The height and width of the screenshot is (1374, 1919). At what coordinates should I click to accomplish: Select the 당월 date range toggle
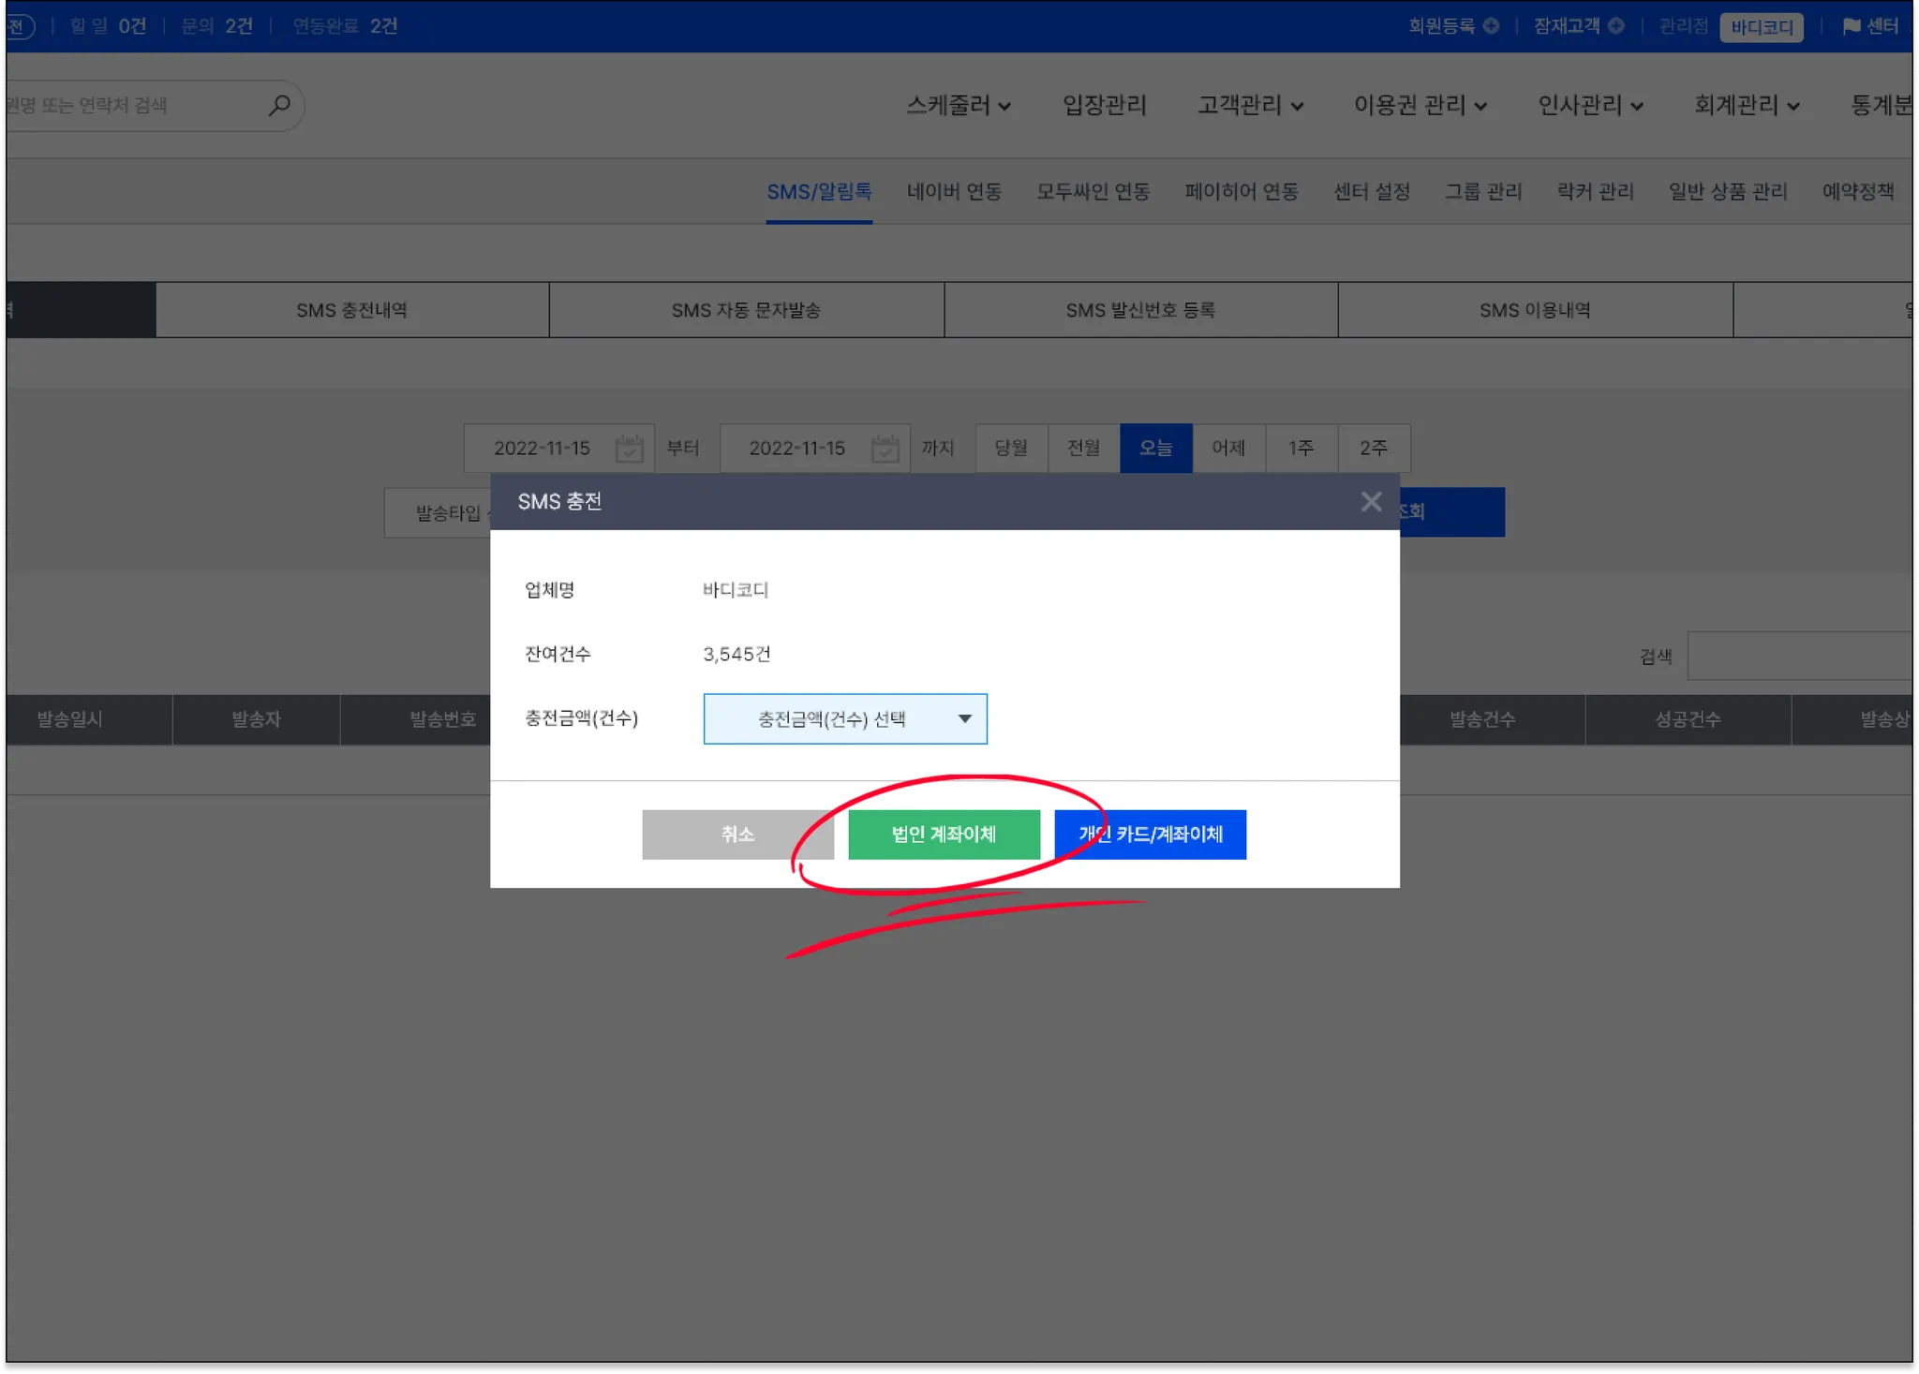pos(1011,449)
